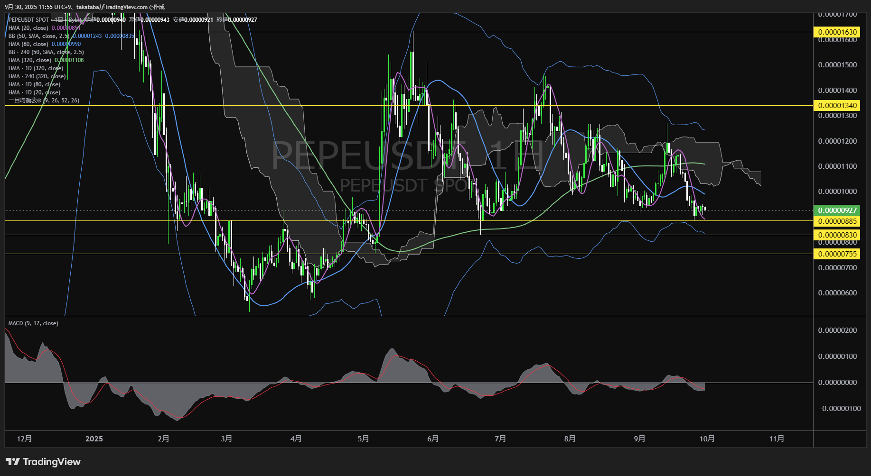The image size is (871, 476).
Task: Select the BB (50, SMA, close, 2.5) legend
Action: (x=39, y=36)
